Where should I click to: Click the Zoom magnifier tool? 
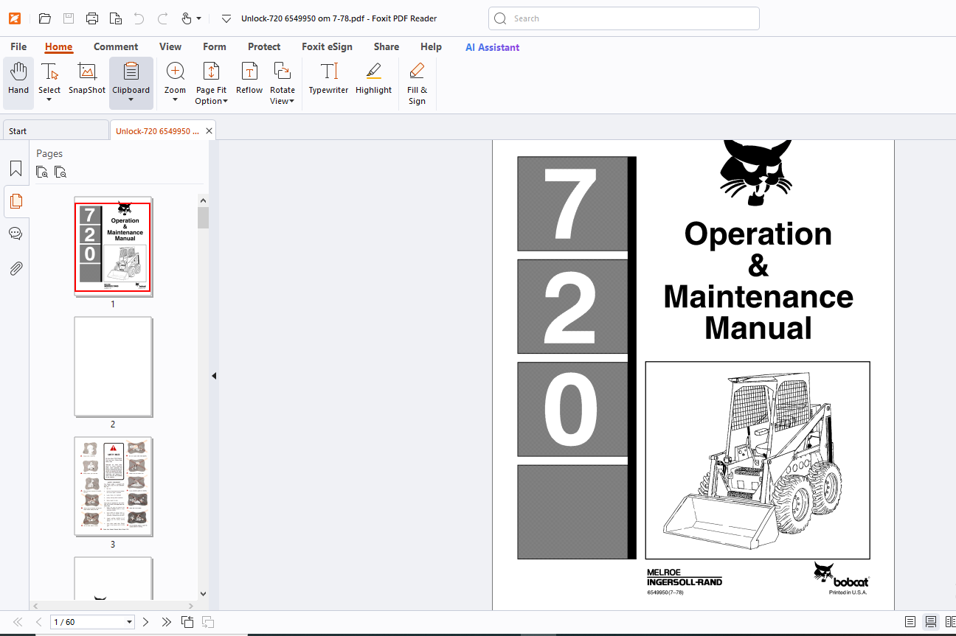point(176,72)
